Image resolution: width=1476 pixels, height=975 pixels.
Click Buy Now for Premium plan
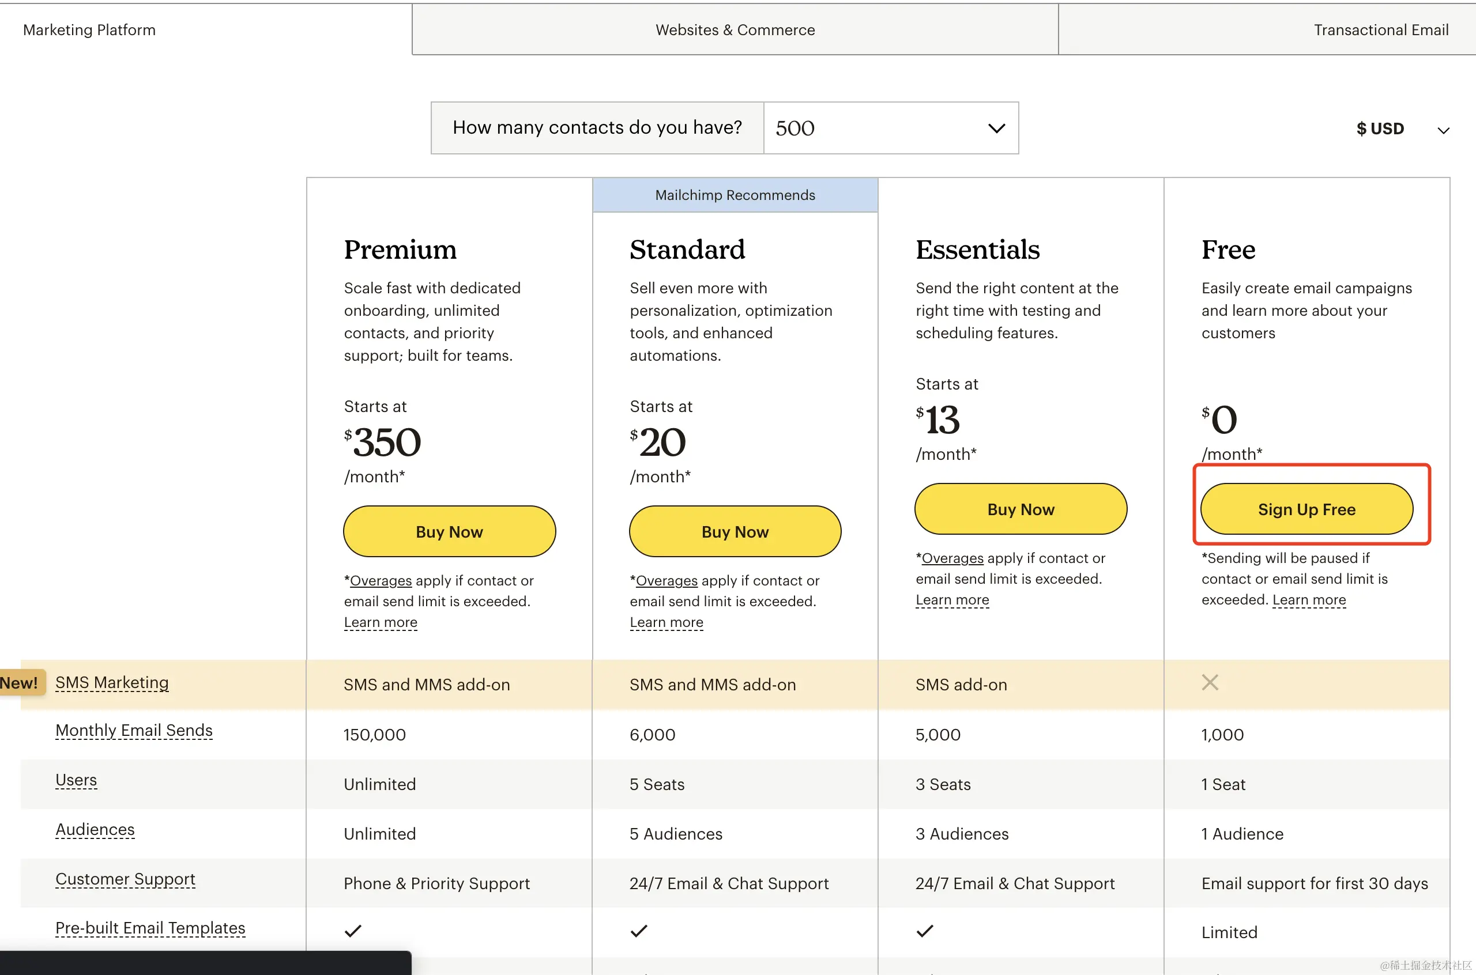pyautogui.click(x=449, y=532)
